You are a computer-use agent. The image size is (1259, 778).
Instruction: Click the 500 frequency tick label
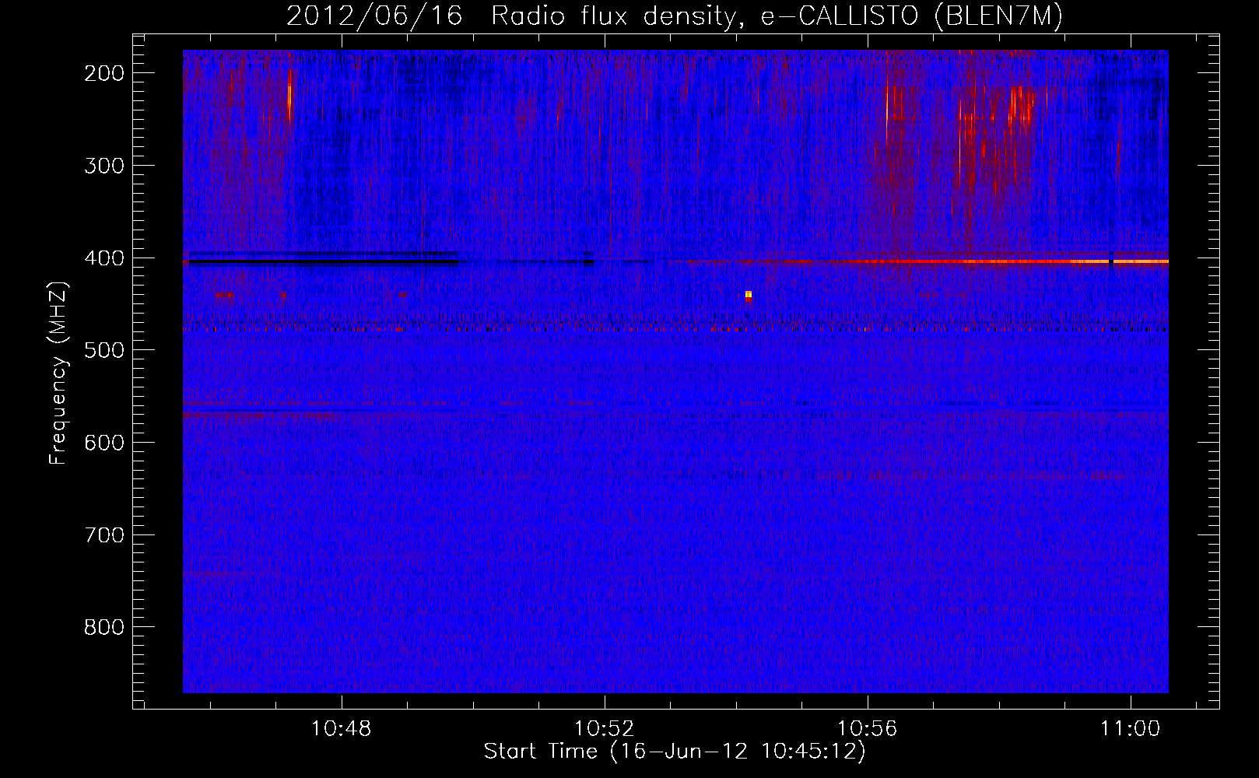(x=103, y=350)
